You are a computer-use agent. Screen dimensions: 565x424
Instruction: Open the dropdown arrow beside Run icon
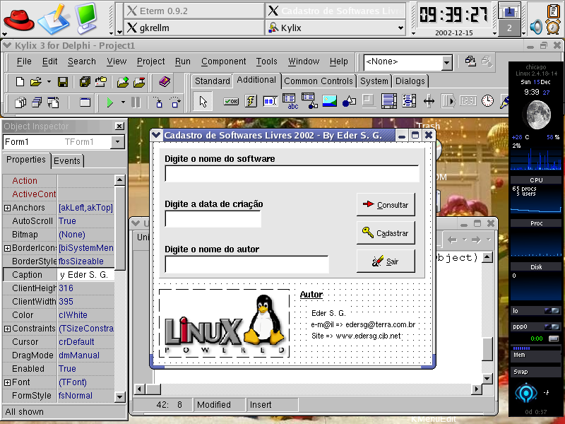(123, 102)
